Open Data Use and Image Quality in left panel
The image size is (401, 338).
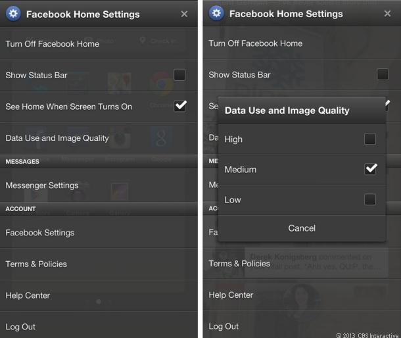[x=57, y=138]
